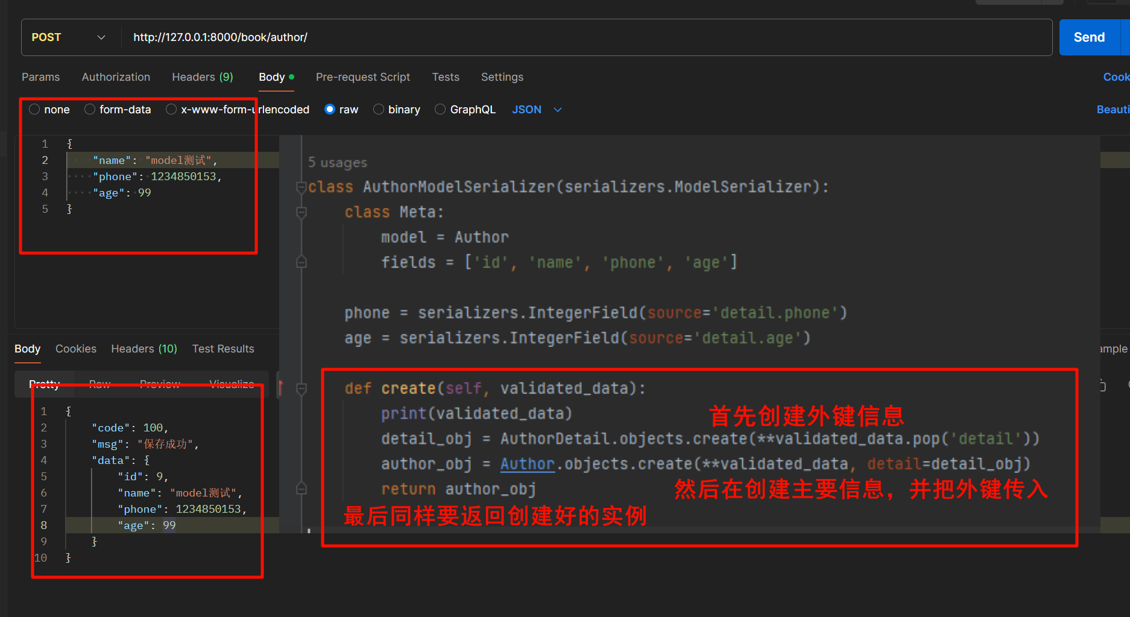Collapse the AuthorModelSerializer class fold marker

click(301, 187)
